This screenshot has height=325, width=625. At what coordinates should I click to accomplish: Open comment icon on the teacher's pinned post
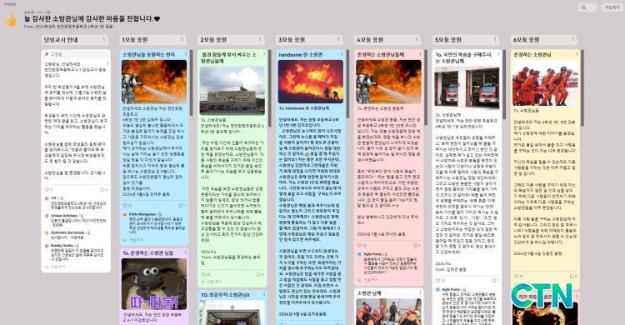point(103,189)
